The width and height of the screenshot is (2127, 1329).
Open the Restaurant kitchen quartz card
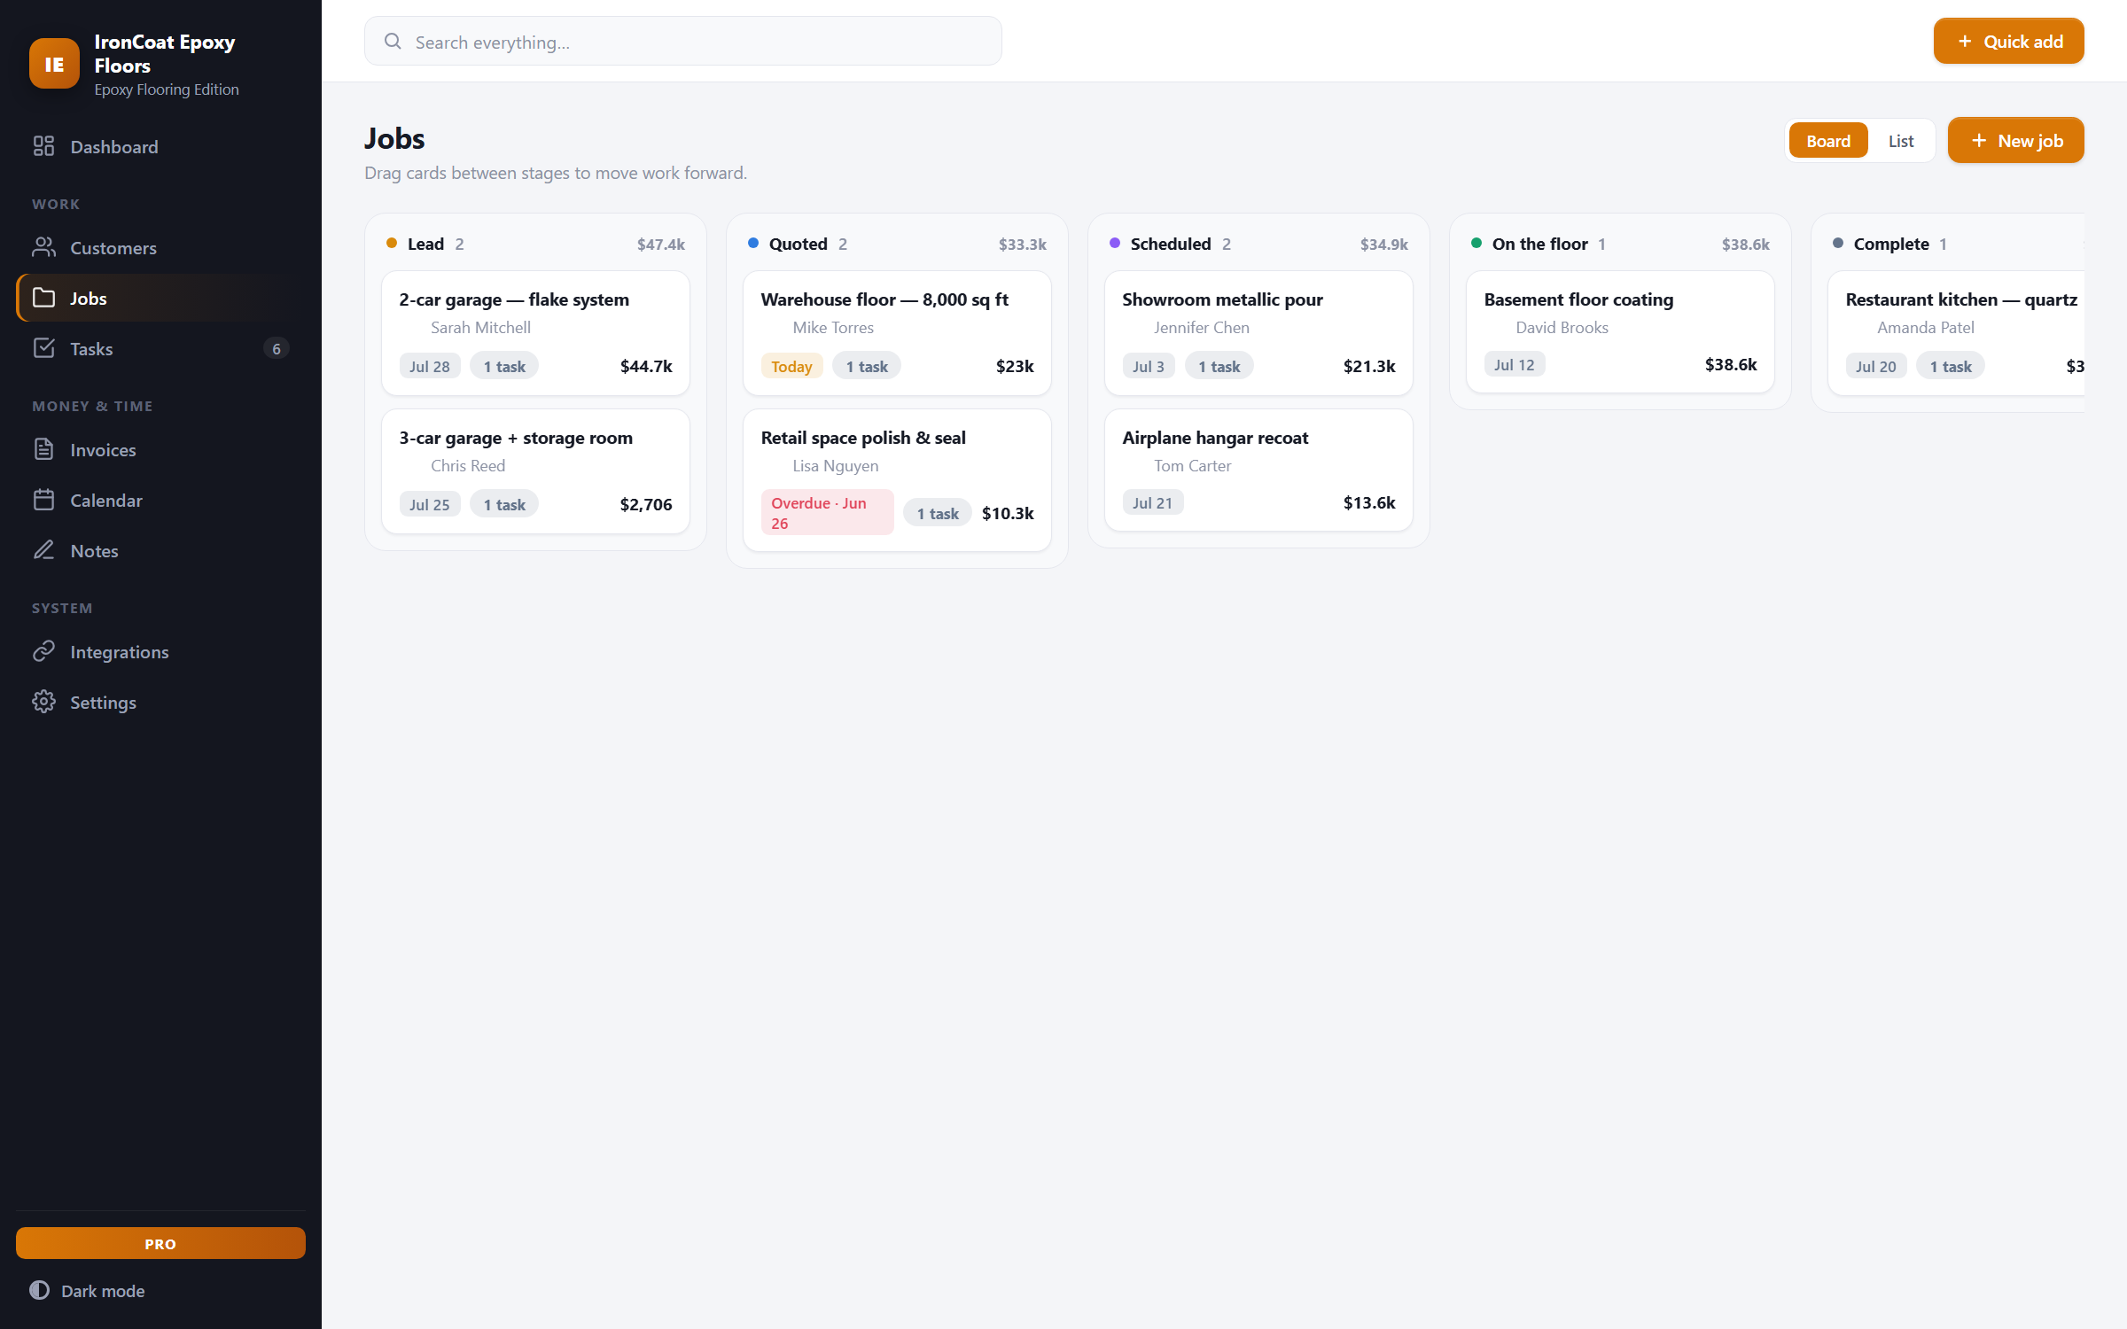click(1956, 333)
